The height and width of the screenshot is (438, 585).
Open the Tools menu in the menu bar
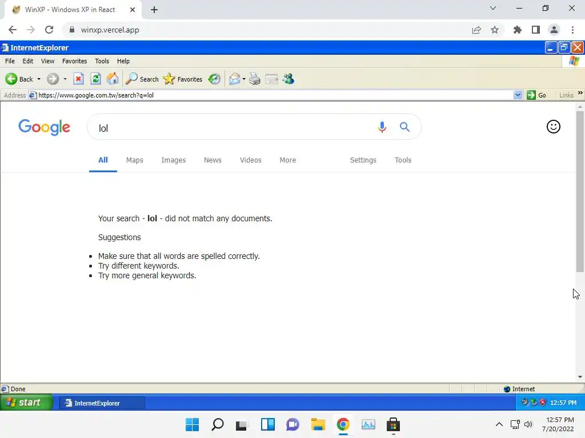102,61
